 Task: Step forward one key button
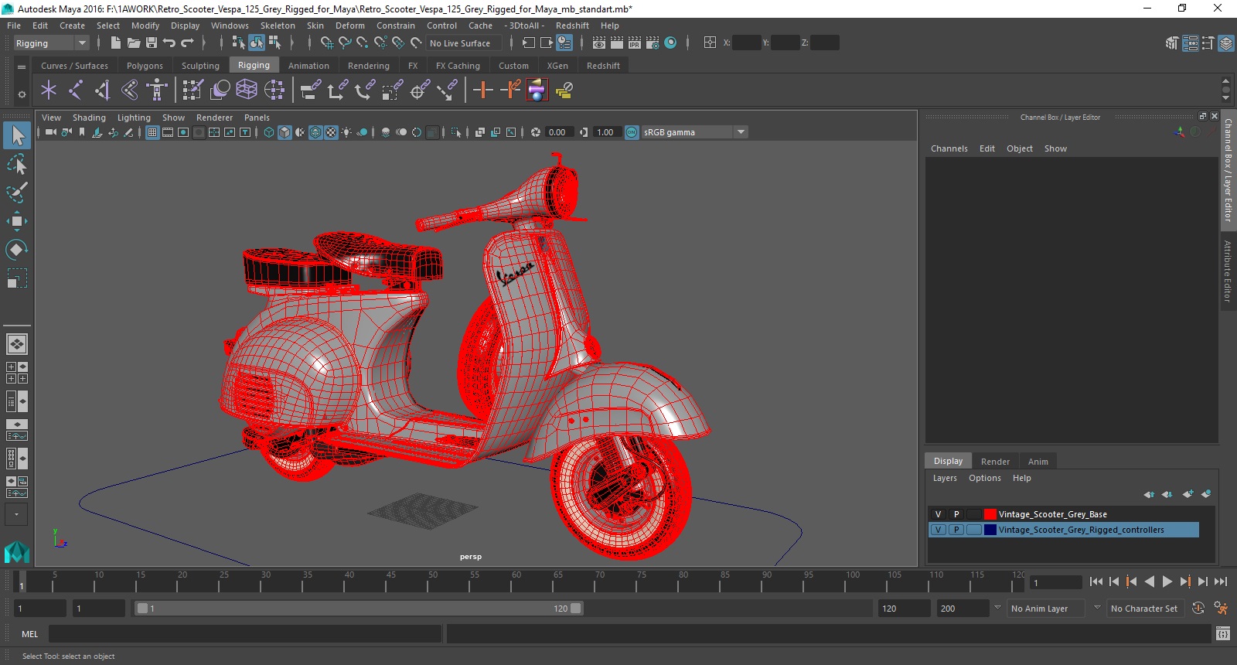coord(1184,581)
